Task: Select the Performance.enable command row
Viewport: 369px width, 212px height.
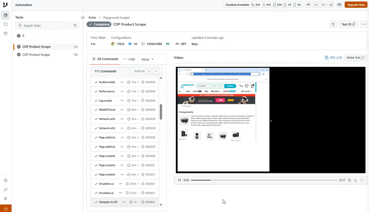Action: (x=125, y=91)
